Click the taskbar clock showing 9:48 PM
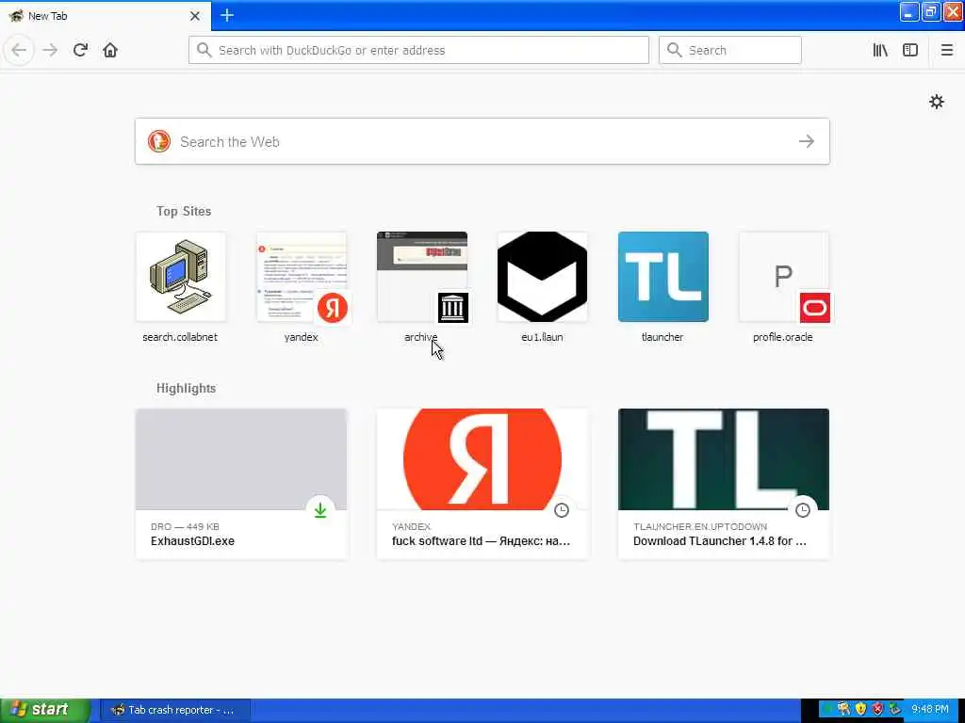 coord(930,710)
